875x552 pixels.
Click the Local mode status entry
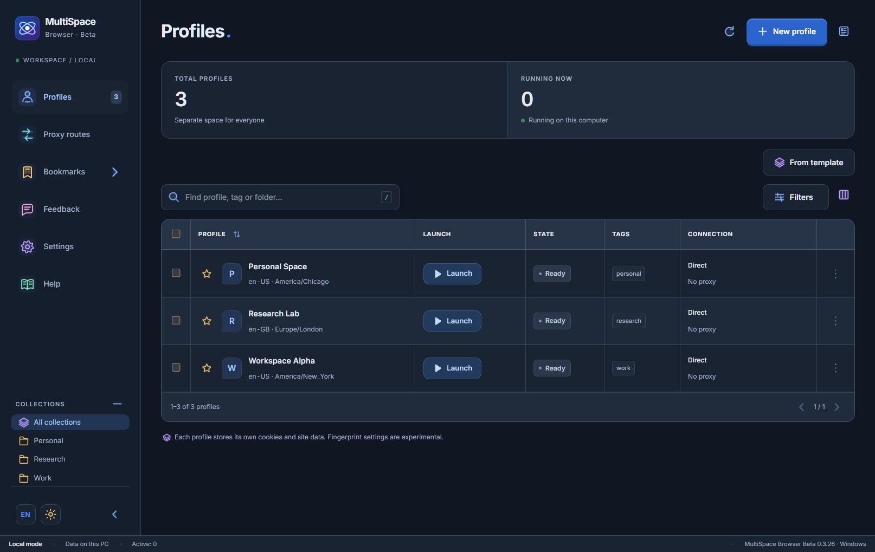[25, 544]
